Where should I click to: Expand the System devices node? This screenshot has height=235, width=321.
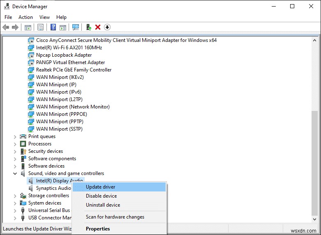coord(15,203)
